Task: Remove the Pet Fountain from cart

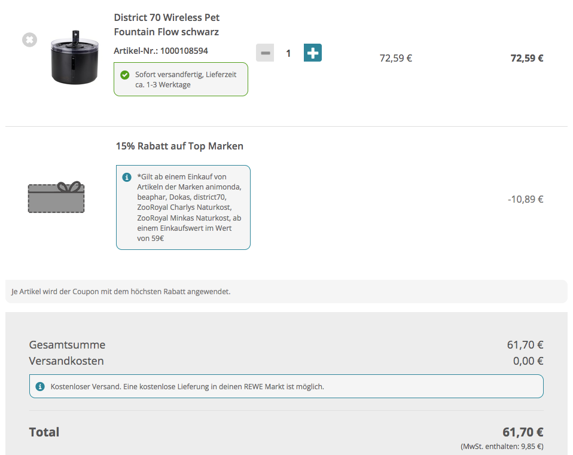Action: [29, 40]
